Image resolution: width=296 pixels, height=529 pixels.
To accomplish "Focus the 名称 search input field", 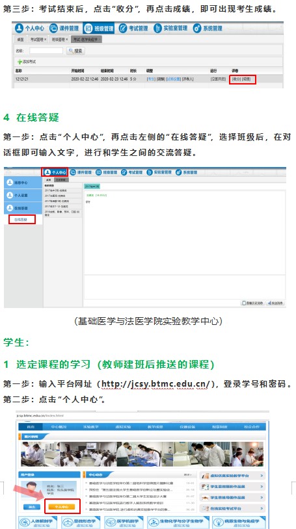I will pyautogui.click(x=46, y=51).
